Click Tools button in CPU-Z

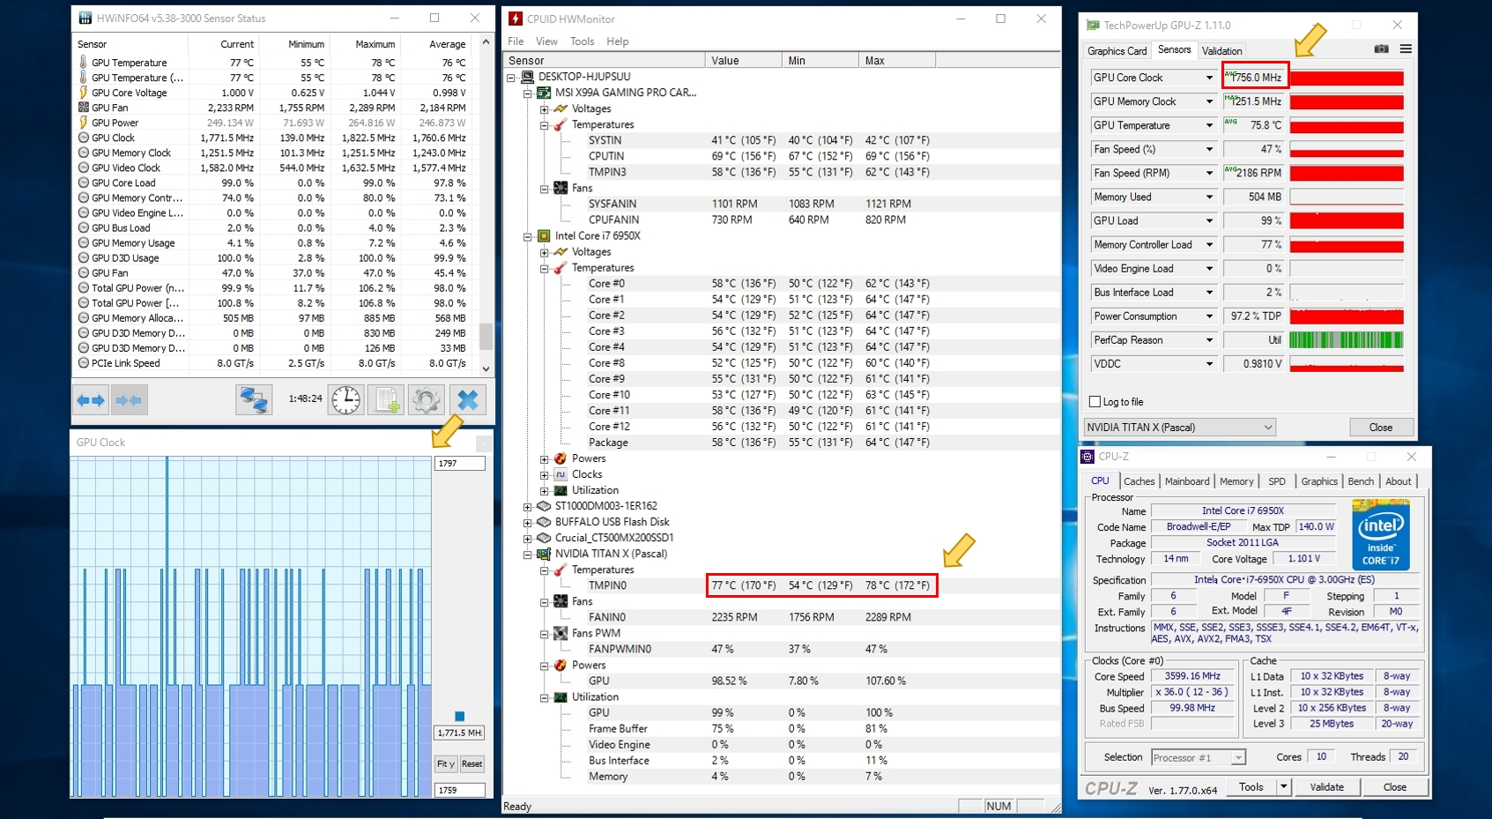(x=1251, y=787)
